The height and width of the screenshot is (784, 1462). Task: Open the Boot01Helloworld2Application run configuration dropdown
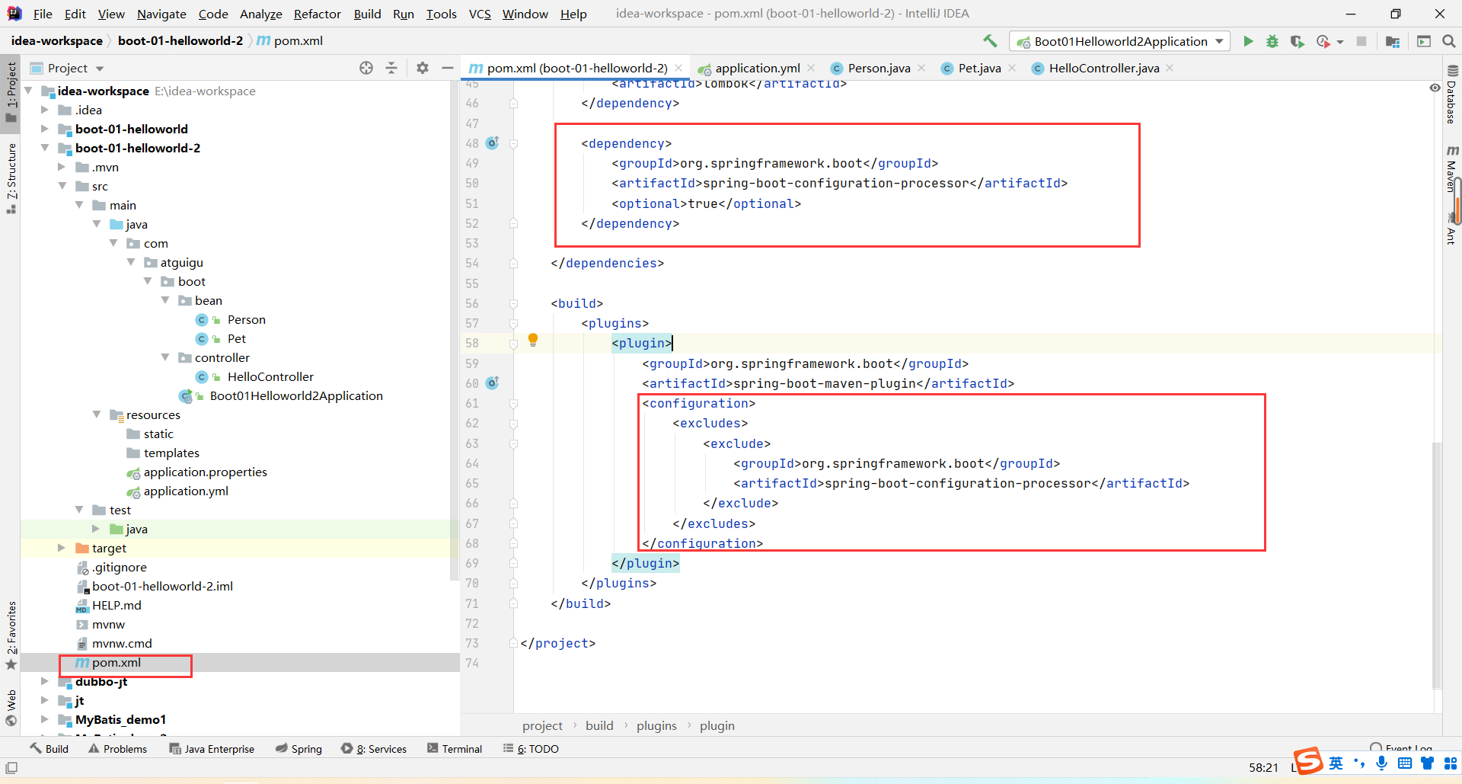(1119, 41)
